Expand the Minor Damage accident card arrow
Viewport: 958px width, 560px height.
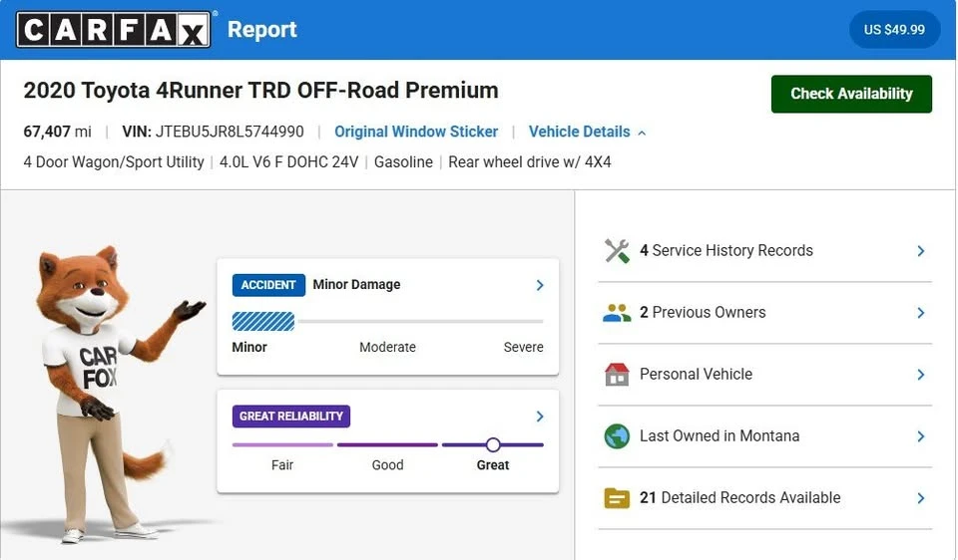(x=540, y=285)
